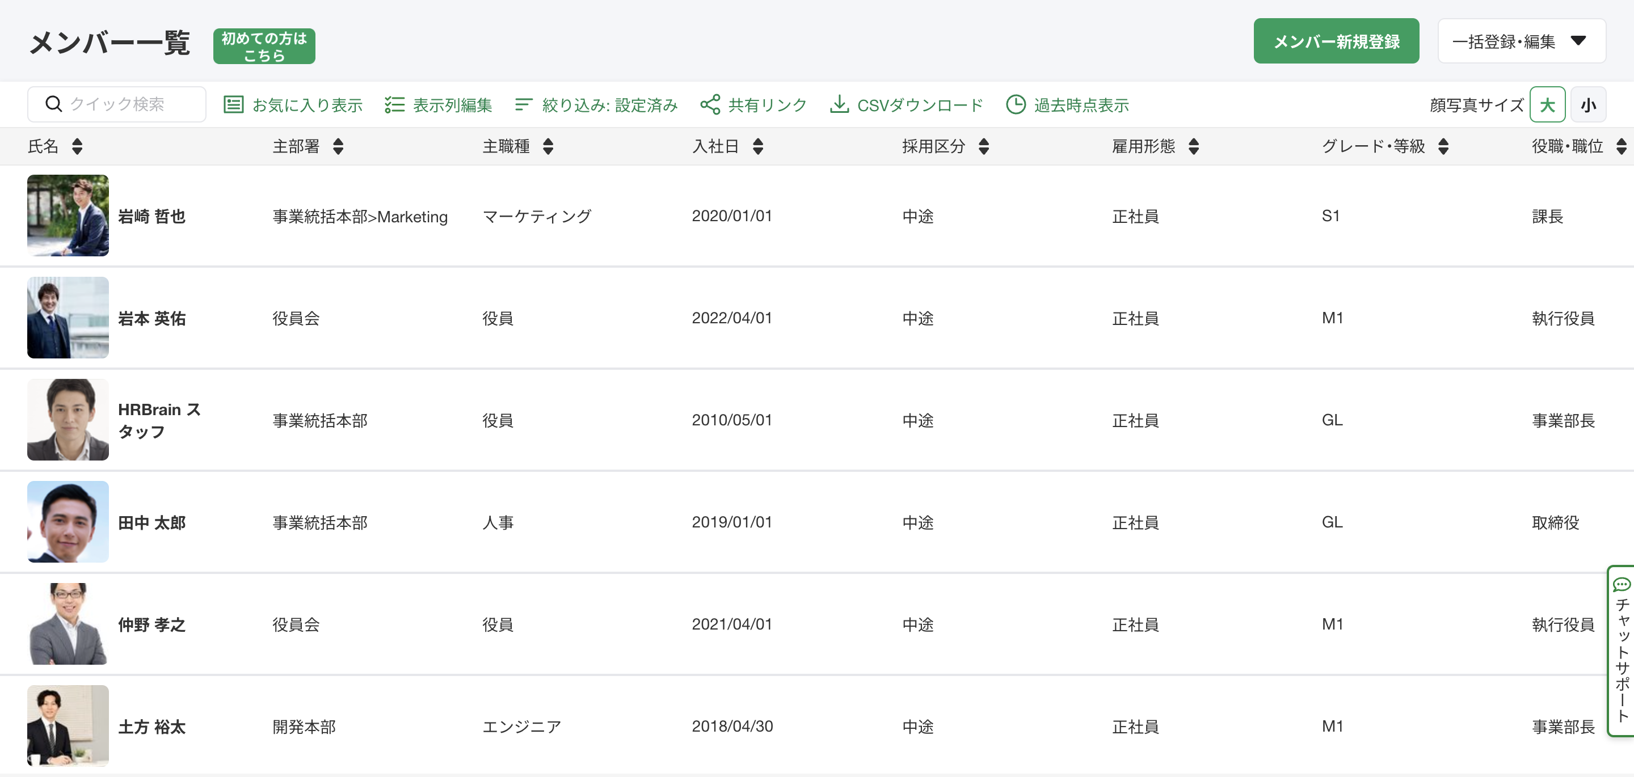Click the 2021/04/01 hire date cell

[x=732, y=625]
